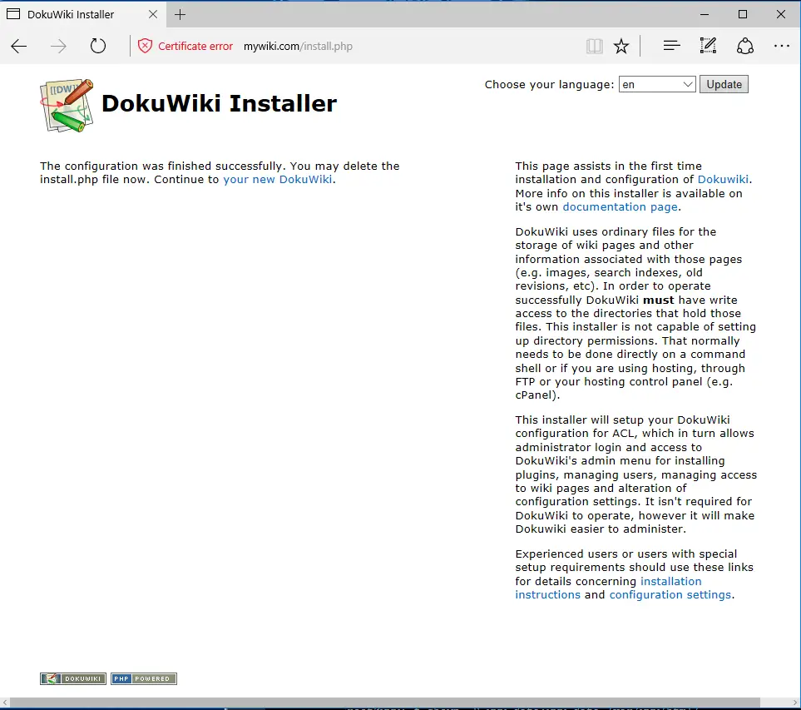801x710 pixels.
Task: Click the DokuWiki Installer page heading
Action: [219, 103]
